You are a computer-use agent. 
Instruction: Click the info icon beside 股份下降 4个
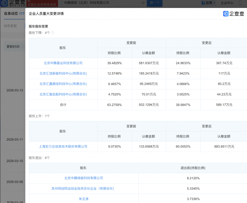point(53,33)
